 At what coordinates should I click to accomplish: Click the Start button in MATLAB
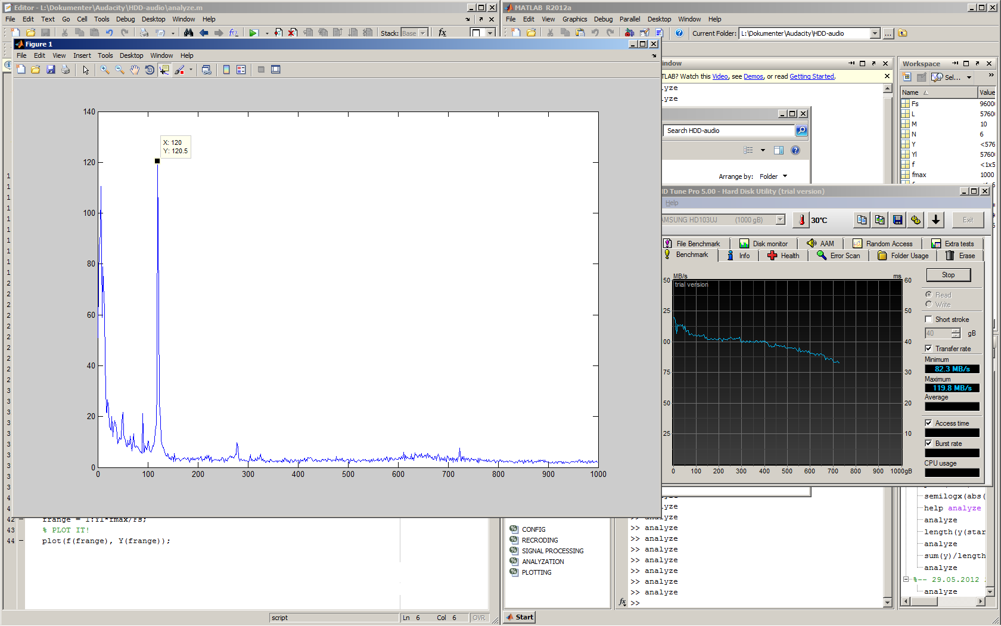520,617
